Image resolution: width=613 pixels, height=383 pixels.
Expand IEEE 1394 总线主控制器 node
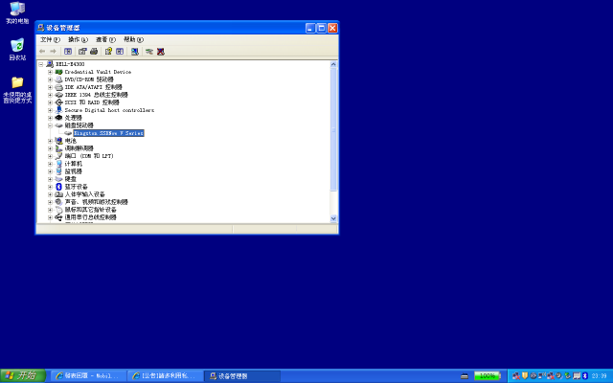click(50, 95)
